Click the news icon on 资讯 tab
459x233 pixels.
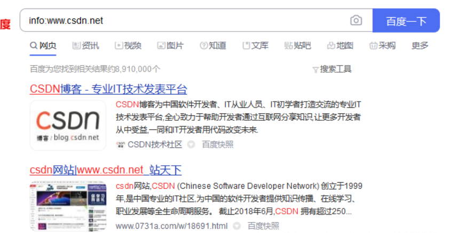coord(76,45)
